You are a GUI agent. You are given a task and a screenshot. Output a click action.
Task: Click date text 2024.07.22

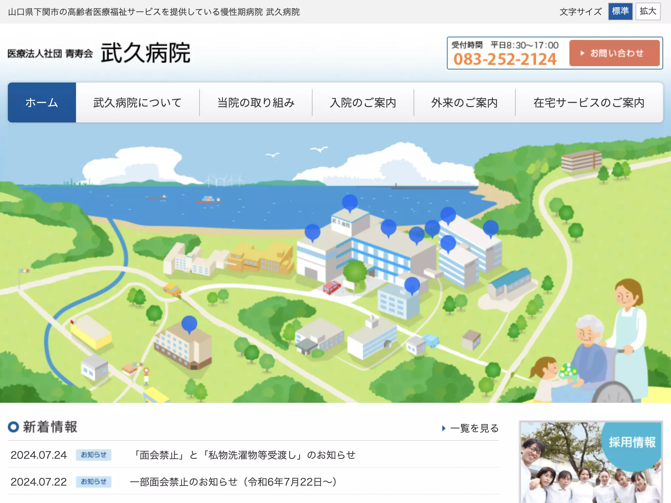point(39,482)
